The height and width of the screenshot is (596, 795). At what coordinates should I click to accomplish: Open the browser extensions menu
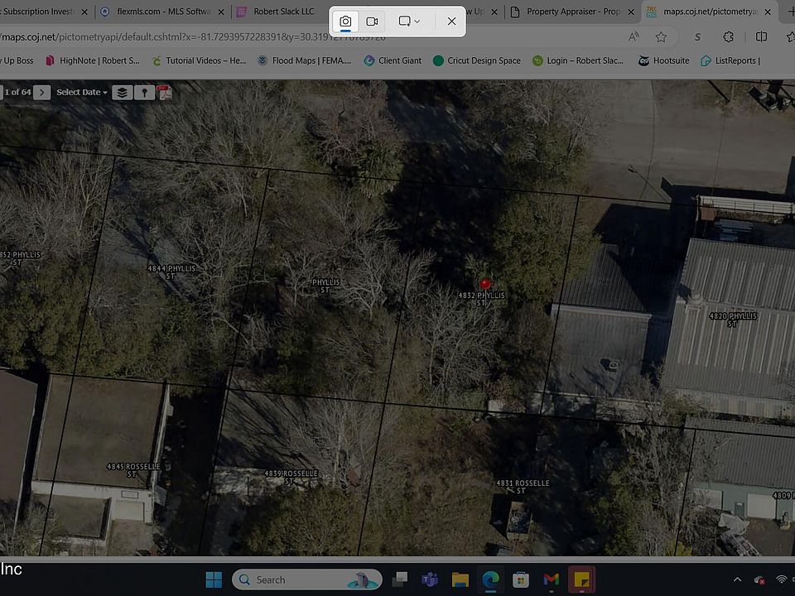(x=729, y=37)
